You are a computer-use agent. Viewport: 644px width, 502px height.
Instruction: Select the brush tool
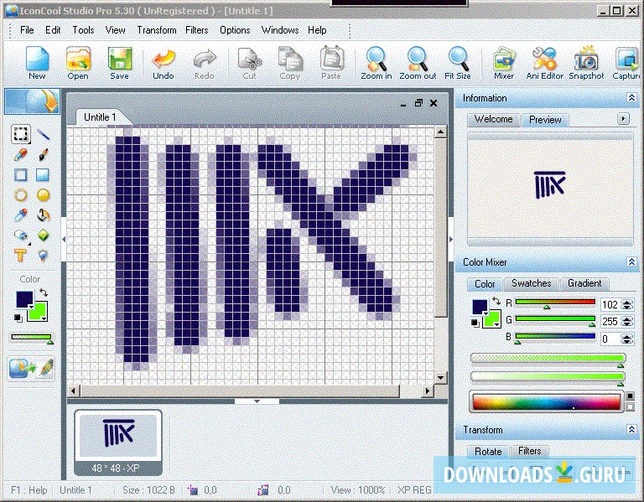click(43, 155)
